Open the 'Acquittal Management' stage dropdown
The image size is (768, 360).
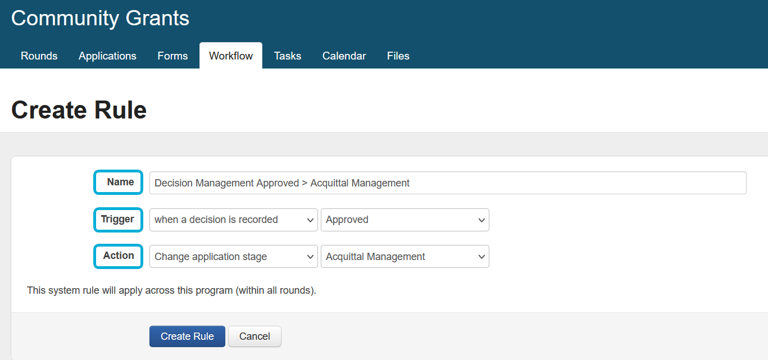405,257
